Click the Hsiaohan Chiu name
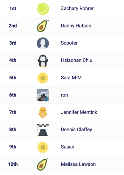124x175 pixels. click(x=77, y=60)
